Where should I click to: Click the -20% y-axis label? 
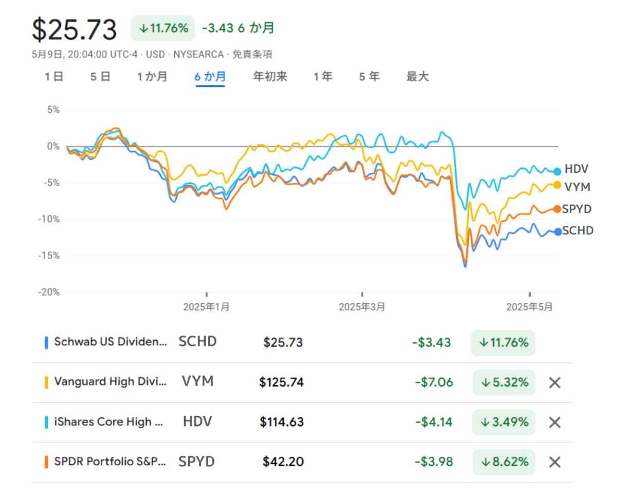point(50,293)
